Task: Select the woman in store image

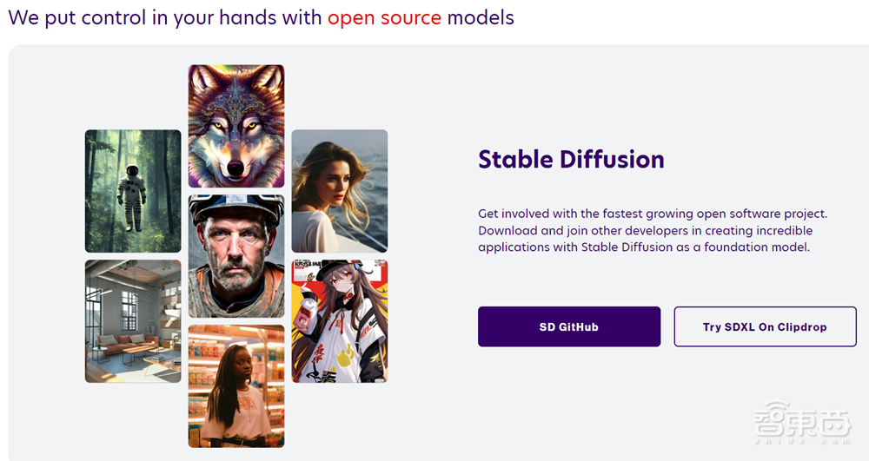Action: point(236,385)
